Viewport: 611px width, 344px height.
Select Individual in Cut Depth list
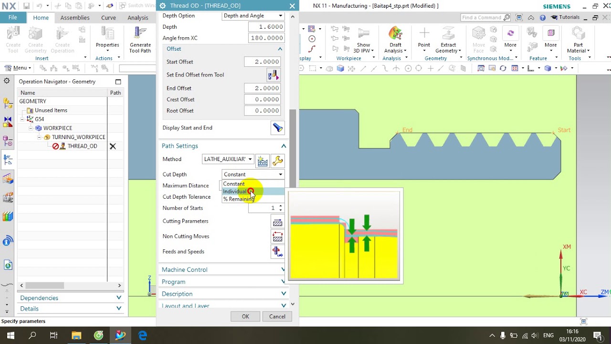tap(253, 192)
